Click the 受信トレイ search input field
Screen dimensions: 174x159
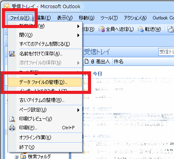(166, 52)
